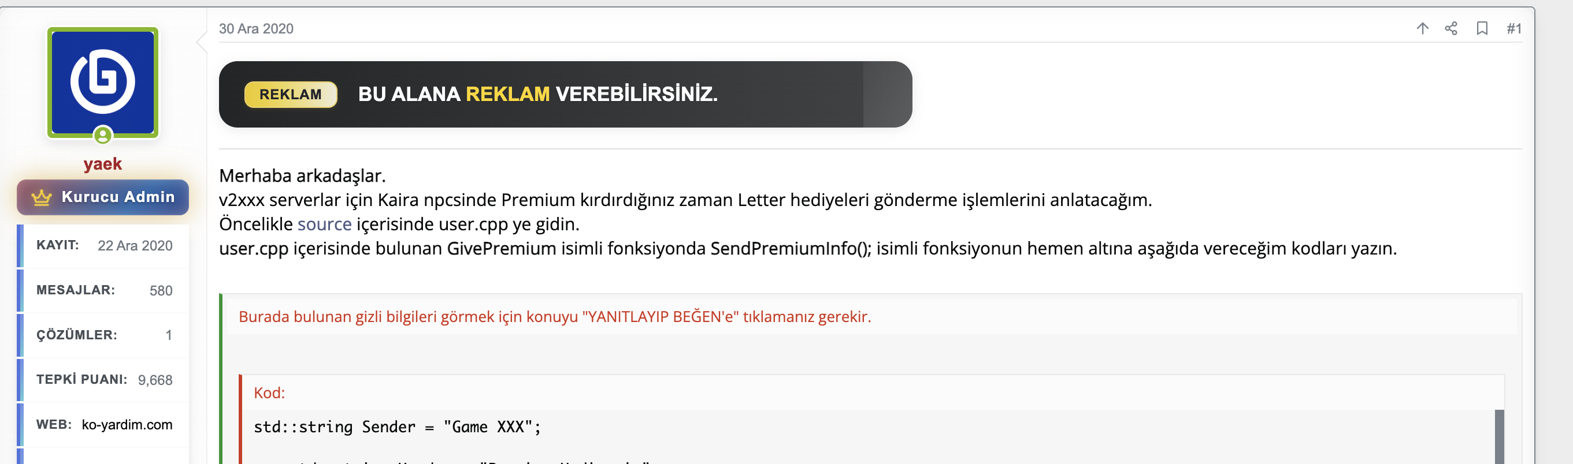Click the green online status icon on avatar
1573x464 pixels.
tap(103, 134)
